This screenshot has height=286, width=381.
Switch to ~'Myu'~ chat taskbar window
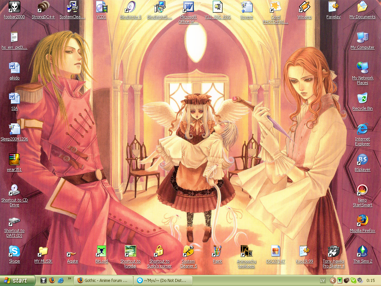point(163,280)
